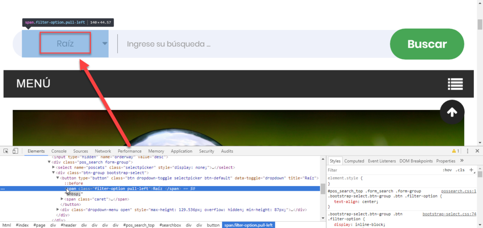483x228 pixels.
Task: Select the Styles sidebar tab
Action: pos(335,161)
